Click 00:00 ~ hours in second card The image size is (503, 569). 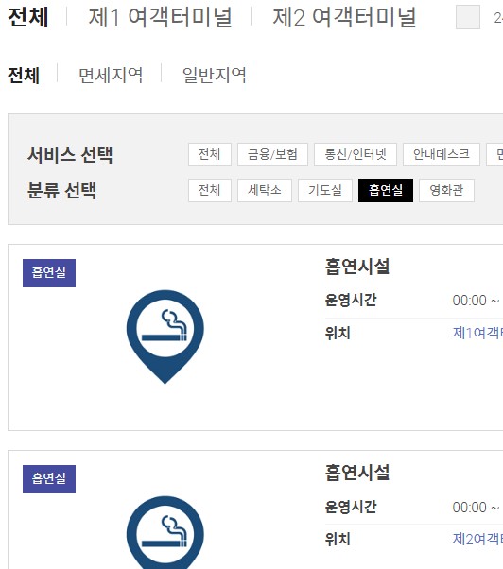coord(477,508)
